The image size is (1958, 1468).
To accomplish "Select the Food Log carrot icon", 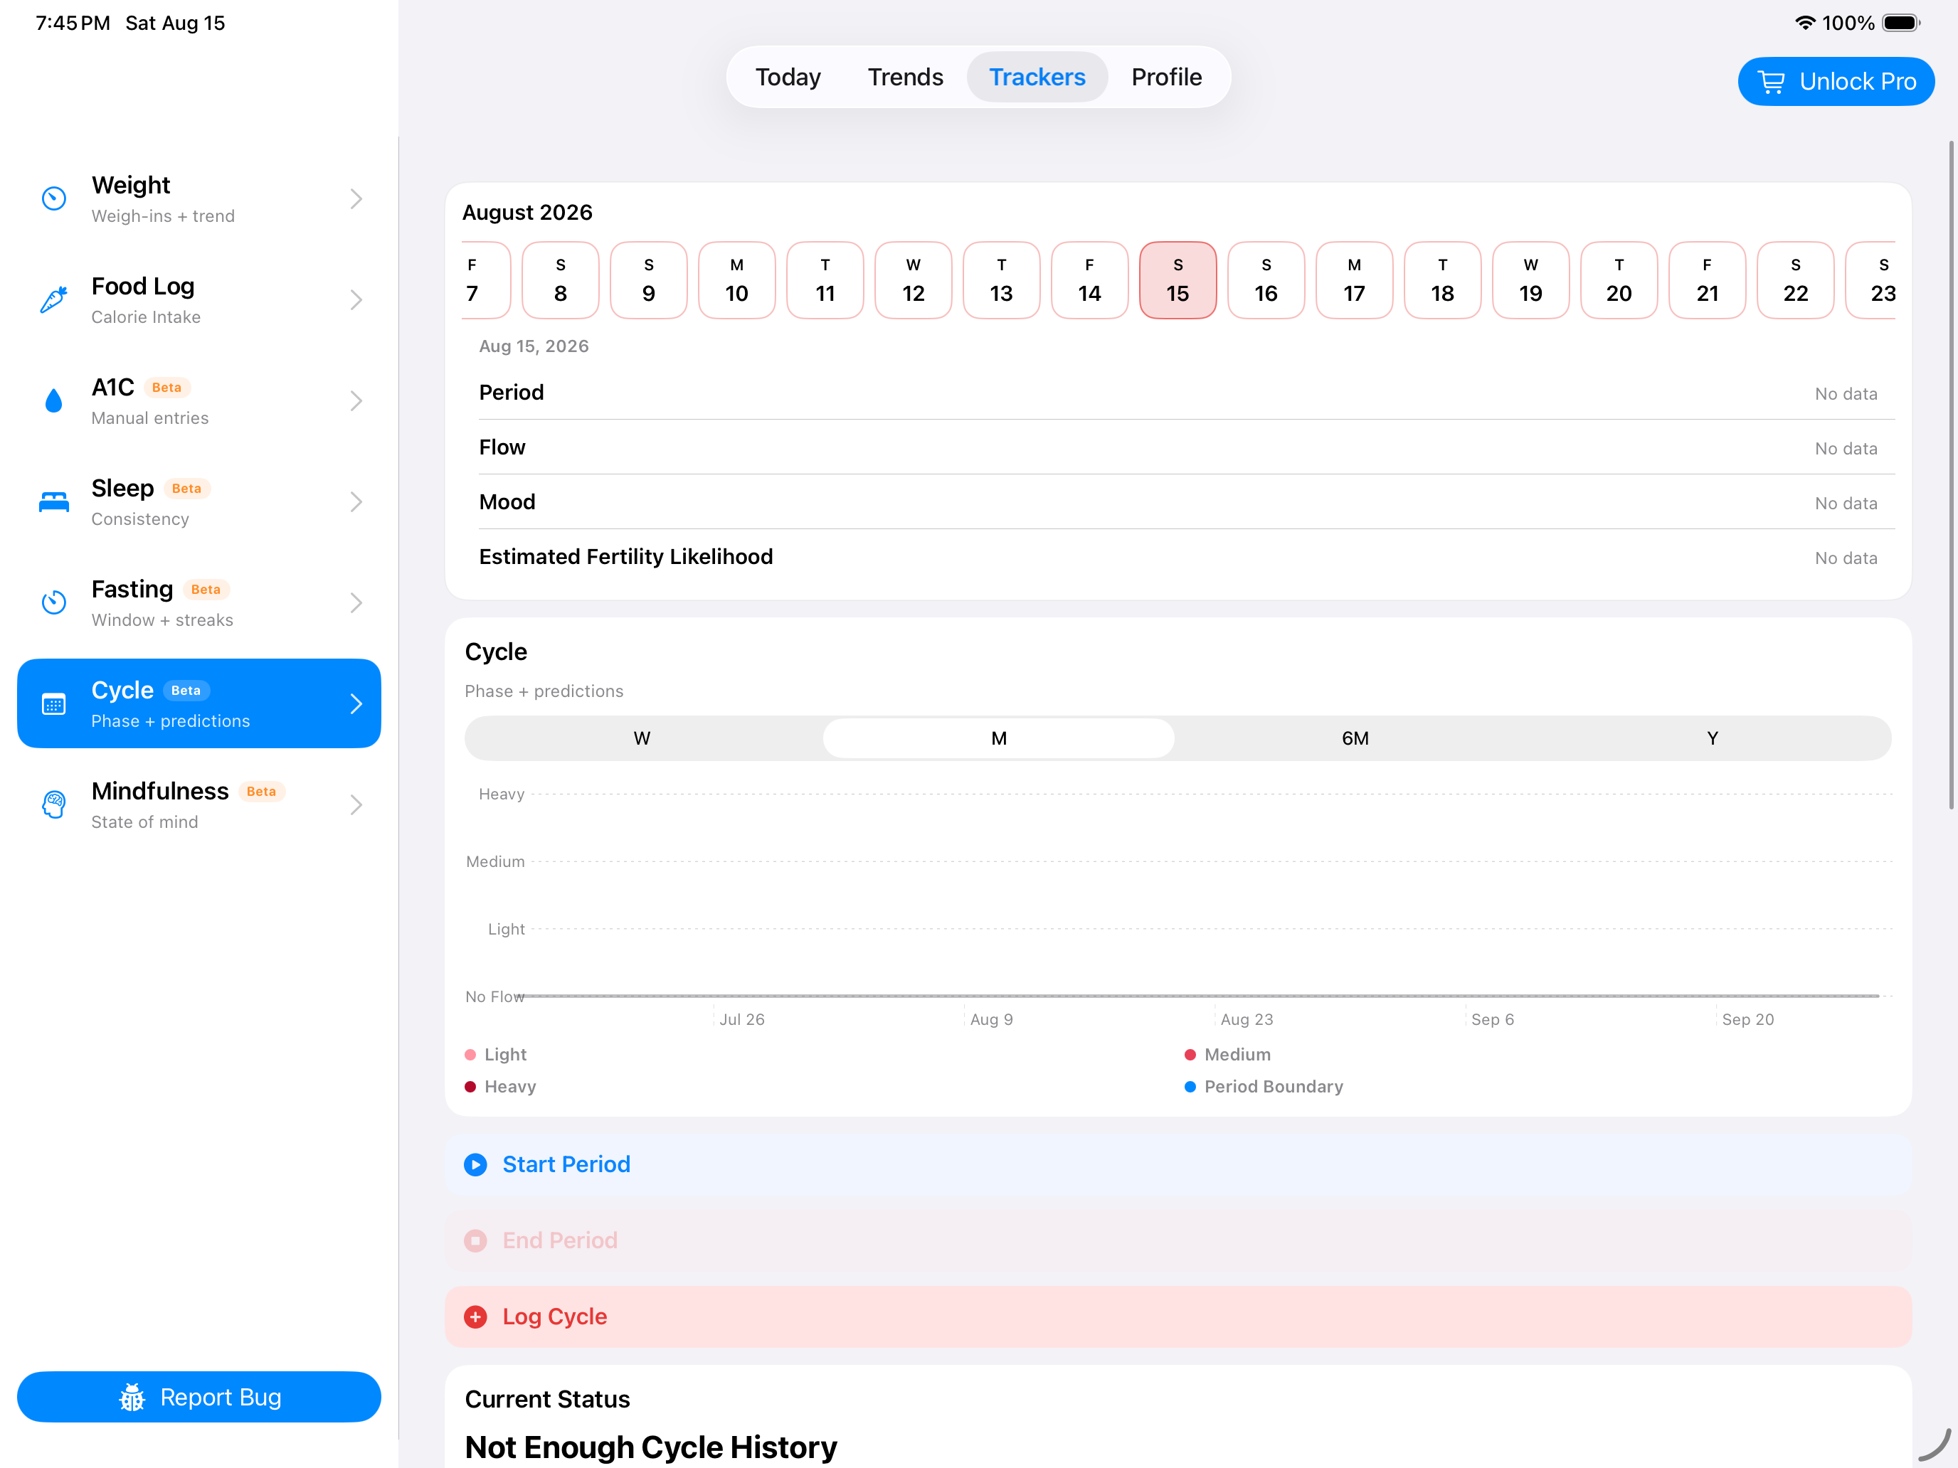I will coord(54,300).
